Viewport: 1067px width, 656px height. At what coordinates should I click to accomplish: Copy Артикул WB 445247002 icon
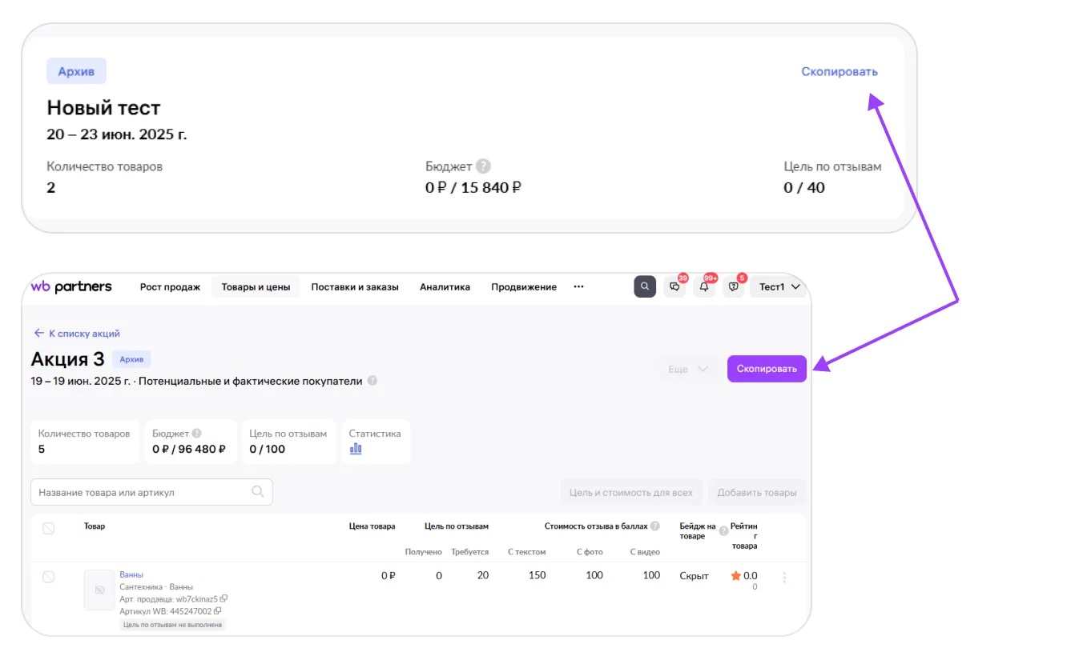(218, 611)
